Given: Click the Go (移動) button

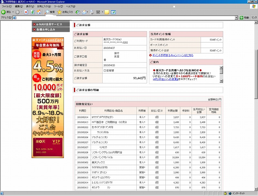Looking at the screenshot, I should coord(244,18).
